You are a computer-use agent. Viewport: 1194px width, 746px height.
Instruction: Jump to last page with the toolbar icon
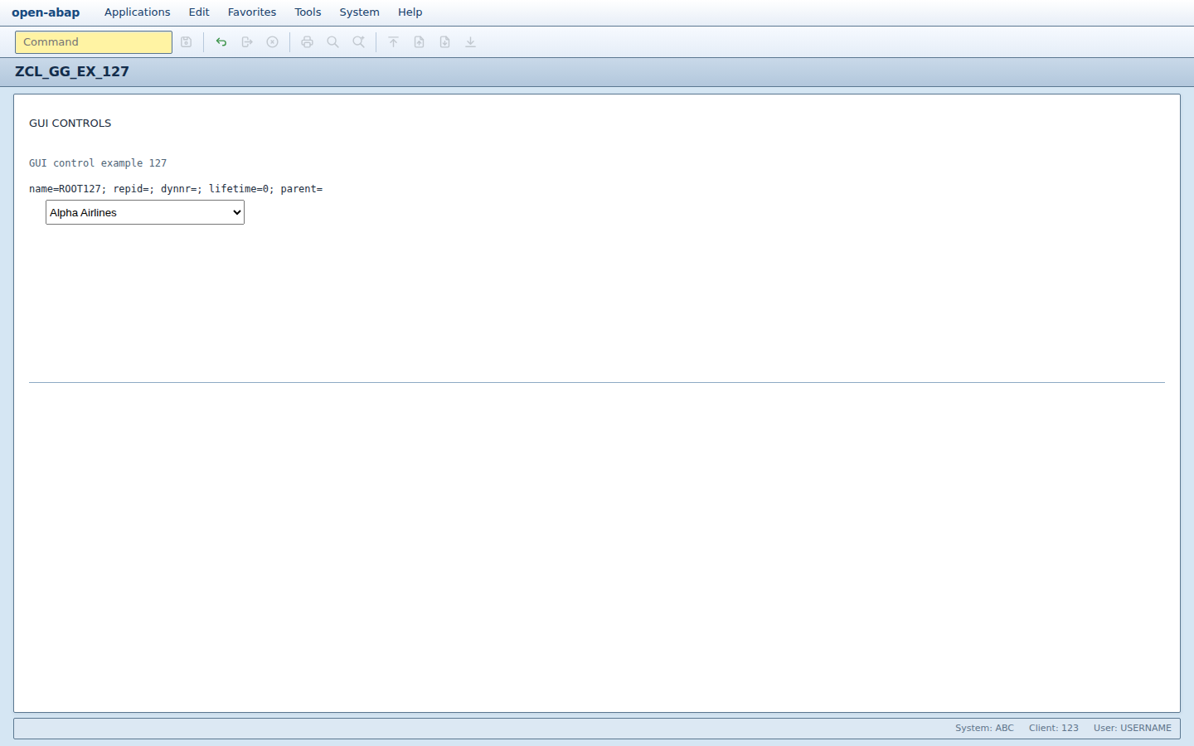pos(471,42)
